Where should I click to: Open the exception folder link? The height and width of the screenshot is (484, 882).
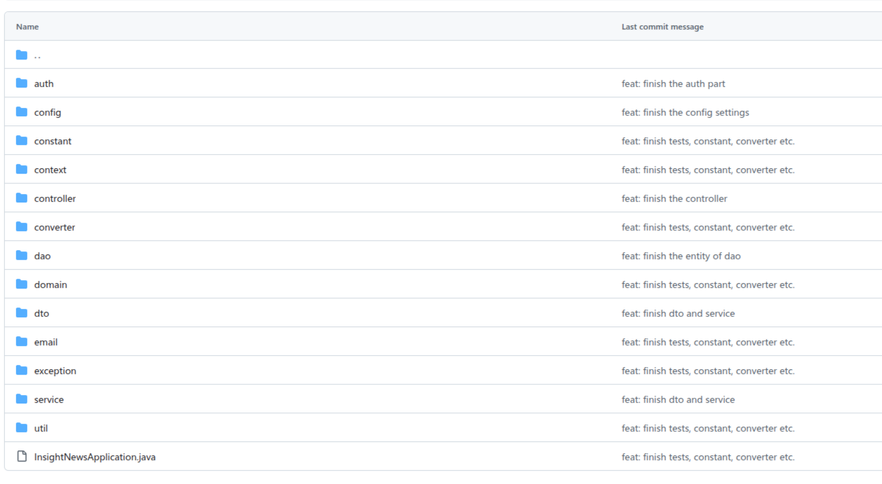[55, 371]
